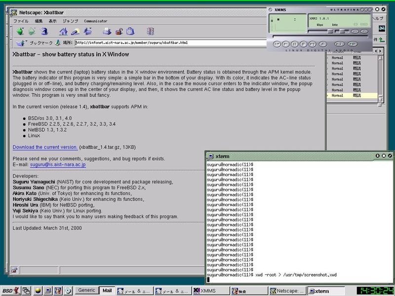Click XMMS stop button
Screen dimensions: 395x296
(x=303, y=44)
